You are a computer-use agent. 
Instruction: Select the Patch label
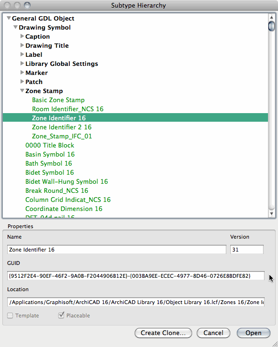[33, 82]
